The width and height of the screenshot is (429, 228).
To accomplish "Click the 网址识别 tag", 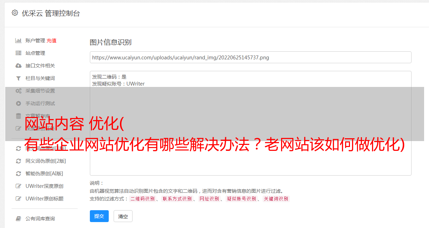I will pos(209,199).
